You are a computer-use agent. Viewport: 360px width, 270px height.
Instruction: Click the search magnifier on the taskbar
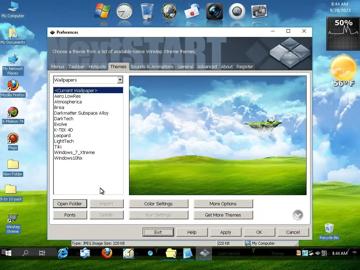[x=25, y=253]
